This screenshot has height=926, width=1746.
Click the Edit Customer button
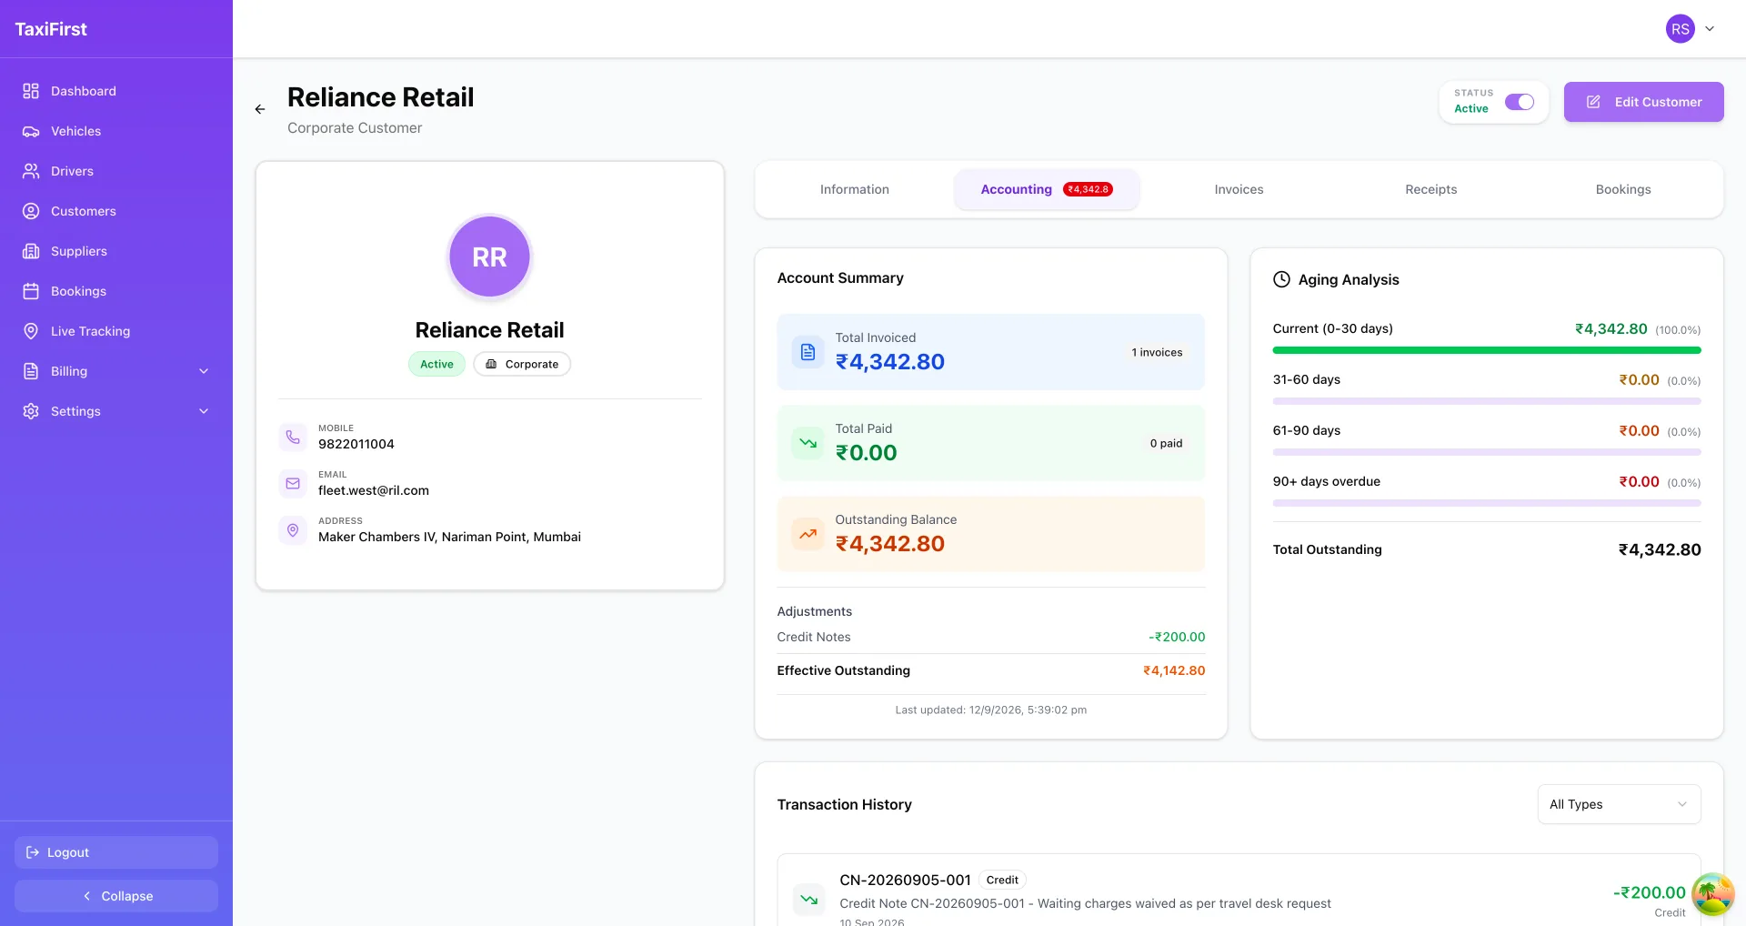(1643, 102)
